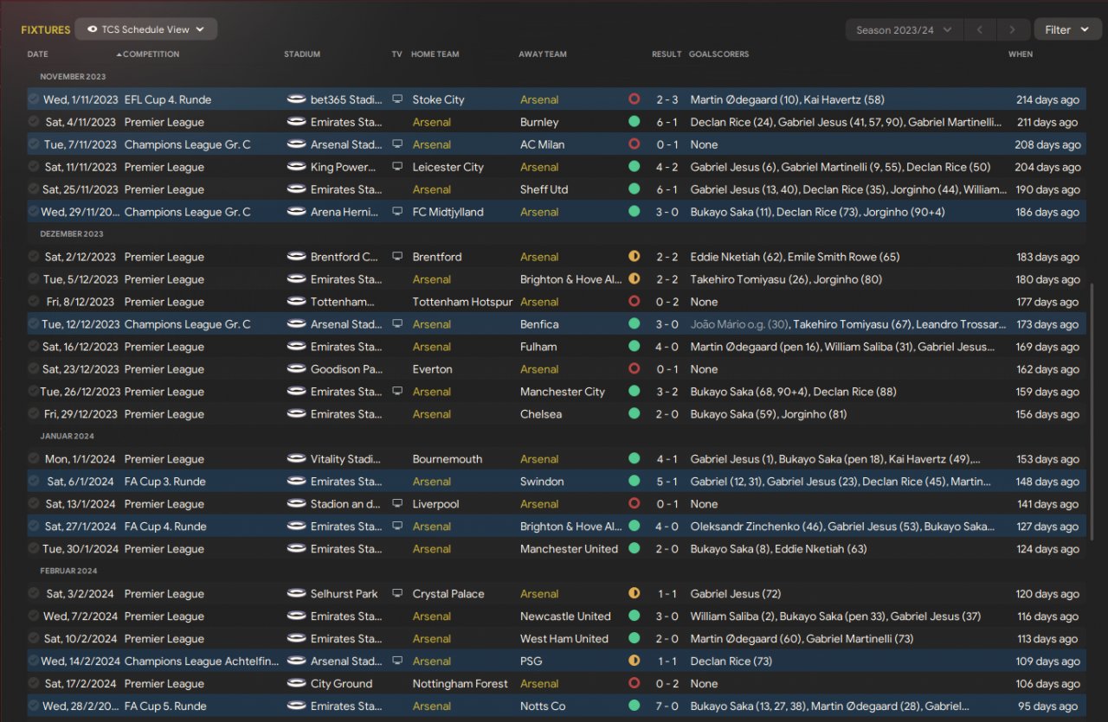Image resolution: width=1108 pixels, height=722 pixels.
Task: Click 'Champions League Achtelfin...' competition
Action: pos(202,661)
